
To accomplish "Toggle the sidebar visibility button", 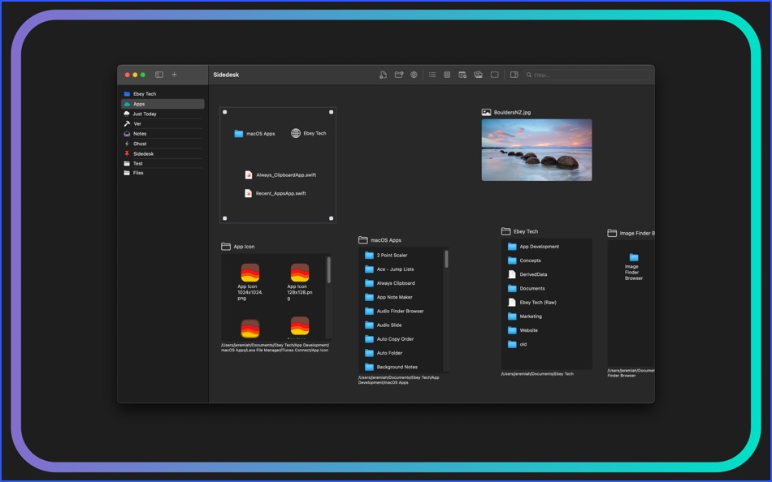I will coord(159,75).
